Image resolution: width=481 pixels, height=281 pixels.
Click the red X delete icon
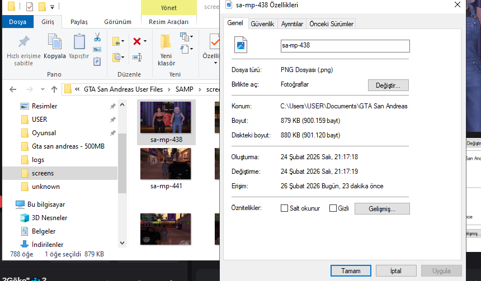(x=137, y=41)
